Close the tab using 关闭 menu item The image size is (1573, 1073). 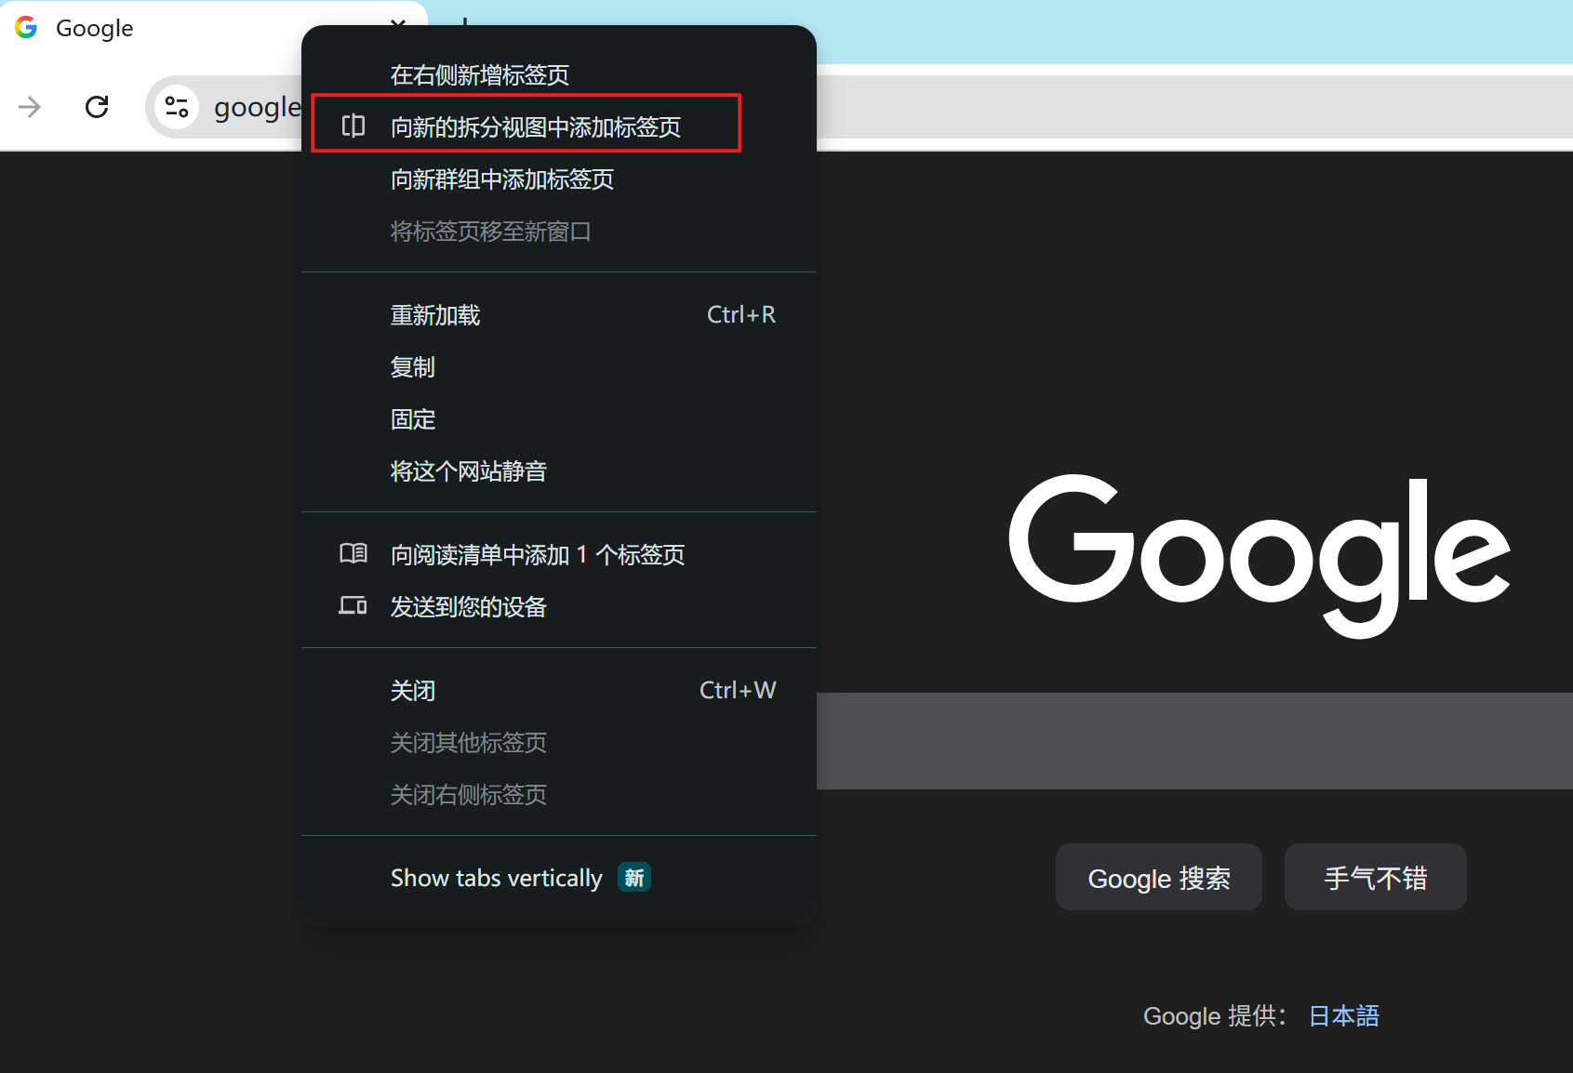[x=413, y=691]
